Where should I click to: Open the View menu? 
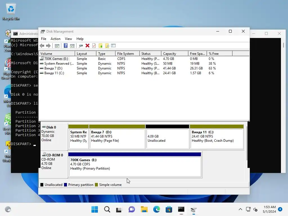(x=68, y=39)
